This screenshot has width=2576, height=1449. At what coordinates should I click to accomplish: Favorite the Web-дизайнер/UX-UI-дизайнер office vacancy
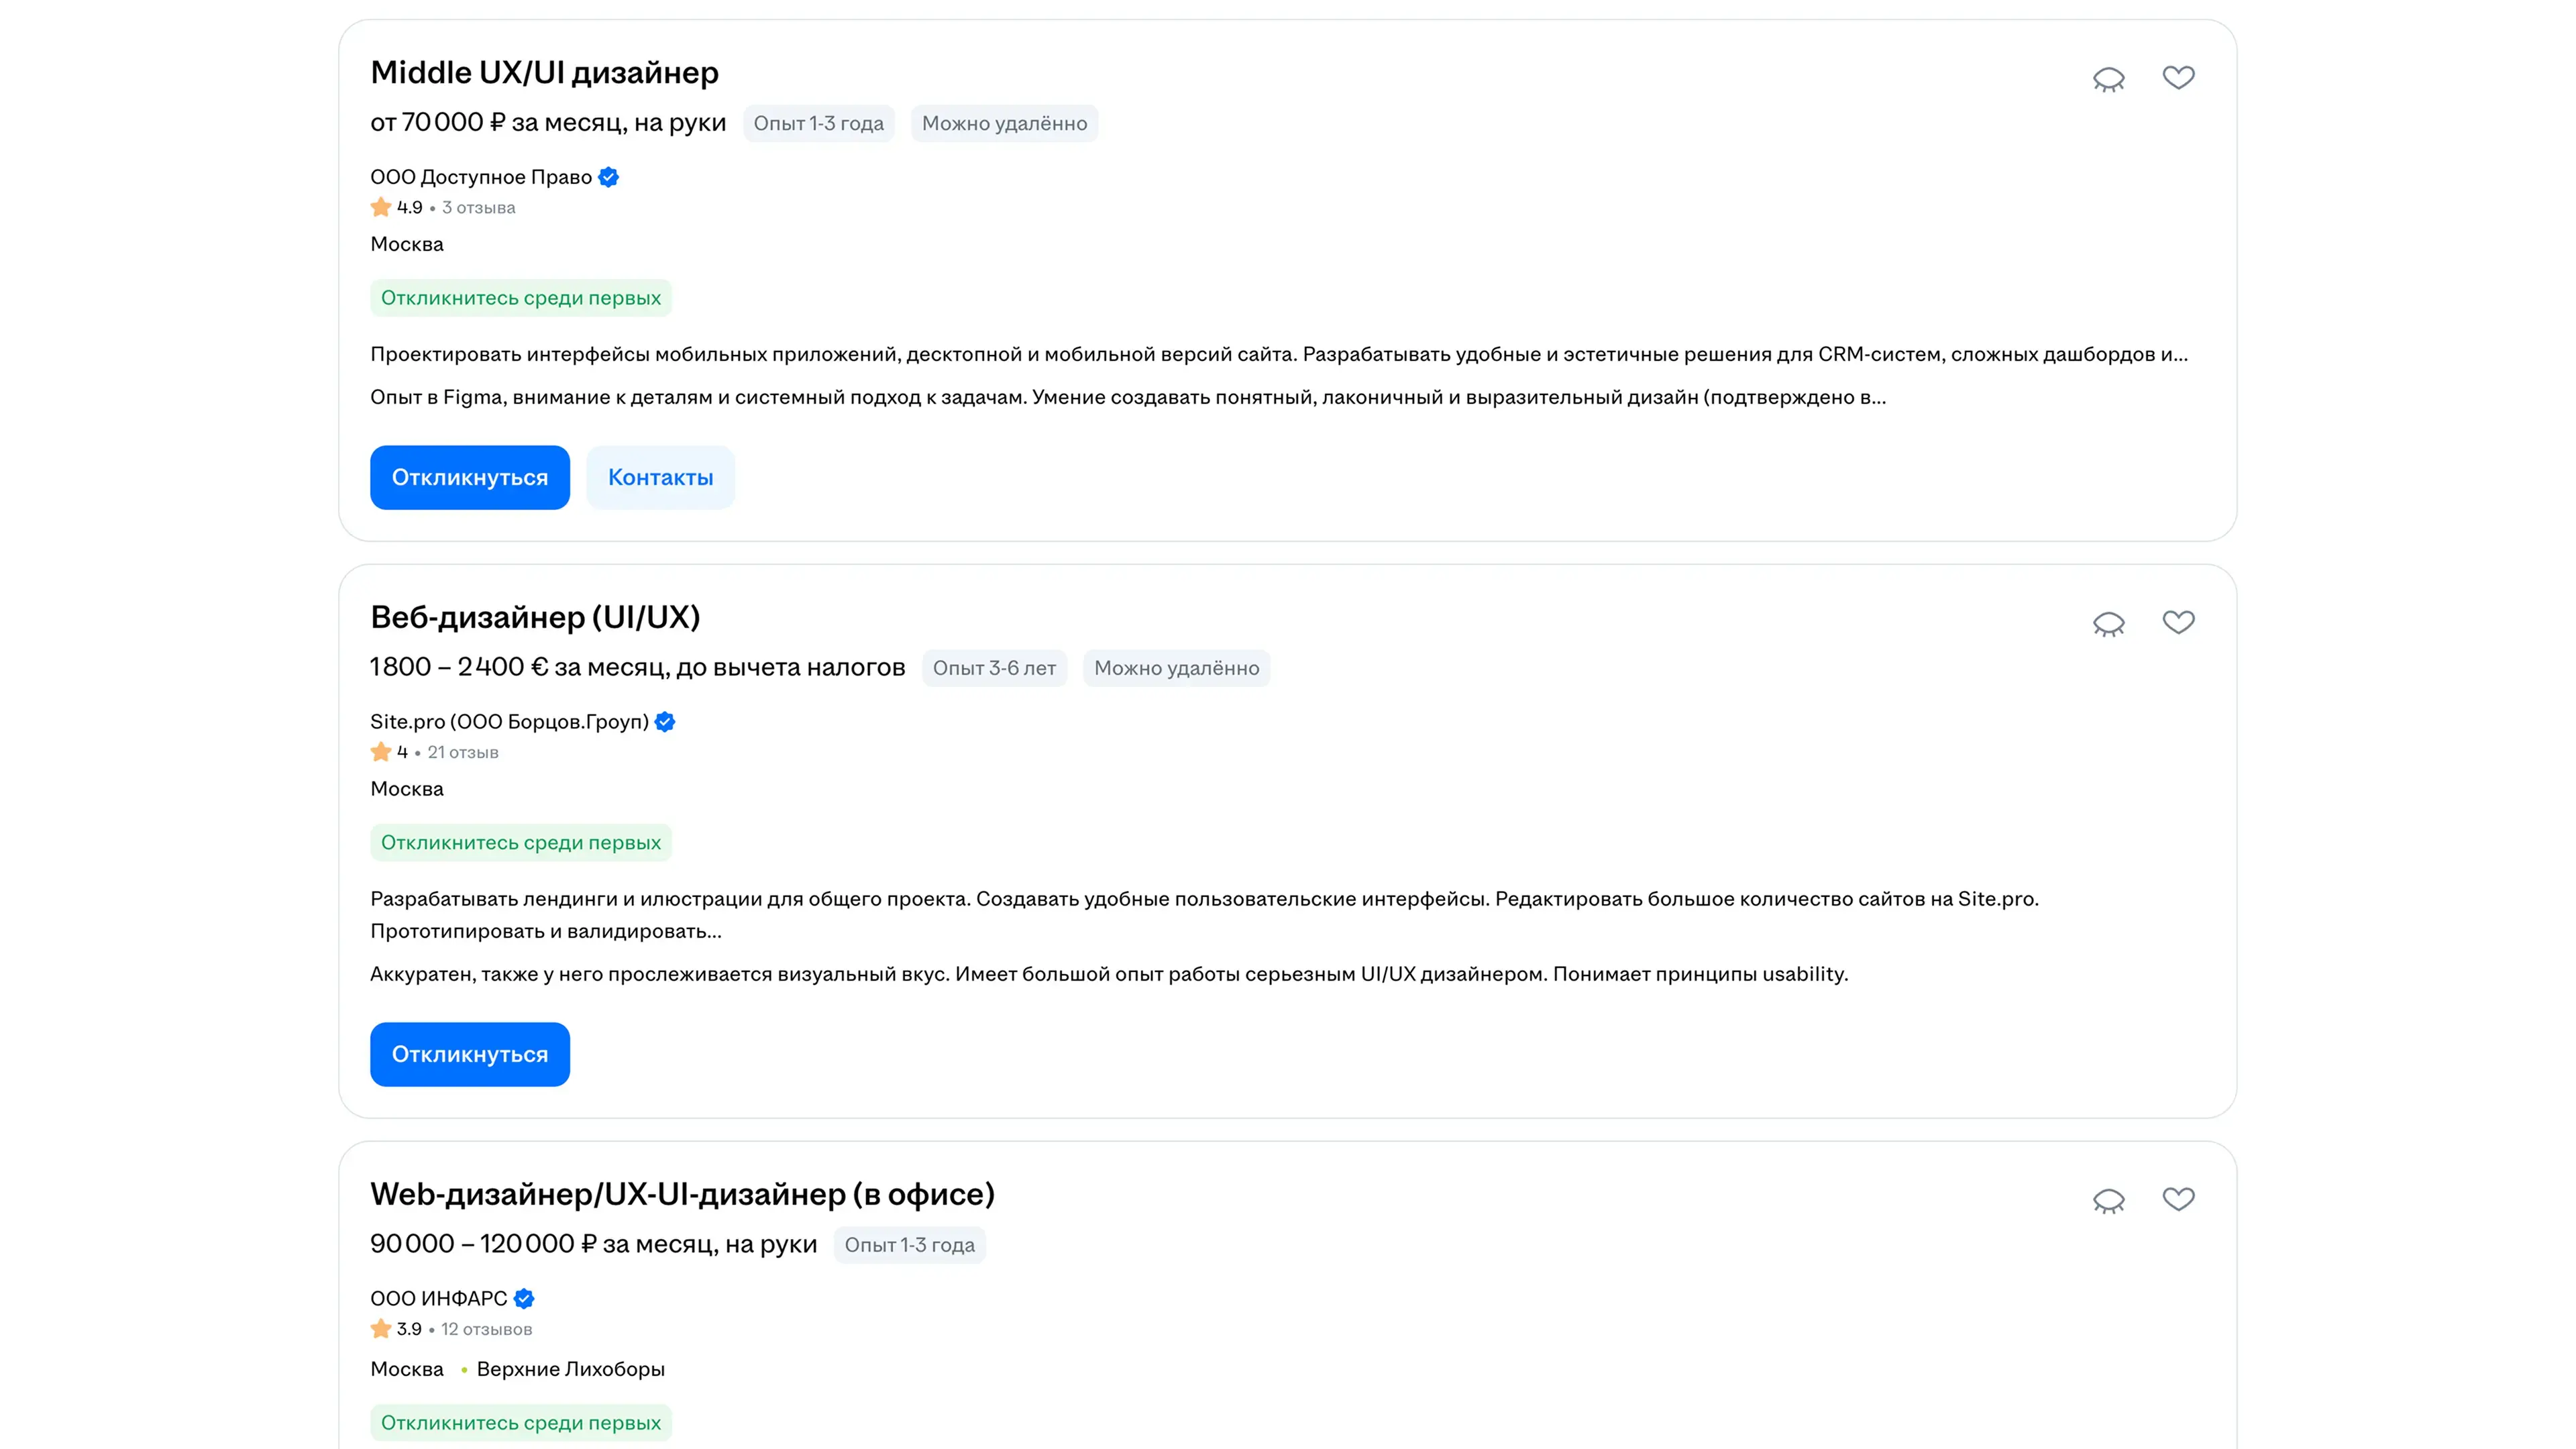pyautogui.click(x=2178, y=1199)
